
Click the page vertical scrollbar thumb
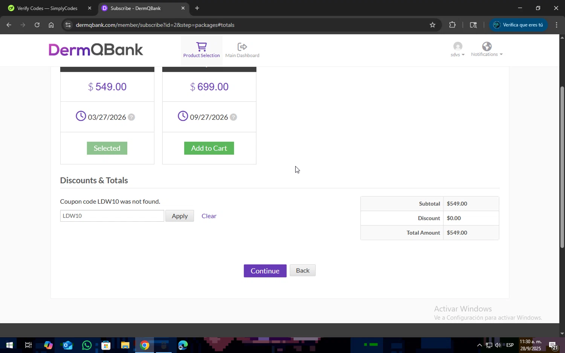(562, 167)
